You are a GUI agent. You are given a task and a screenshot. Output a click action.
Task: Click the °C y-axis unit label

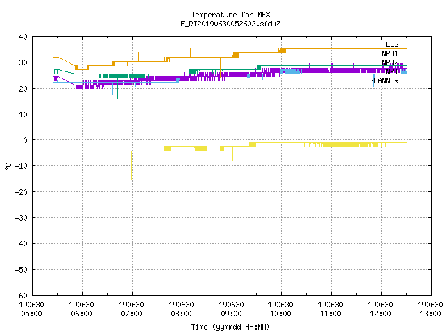pyautogui.click(x=8, y=166)
